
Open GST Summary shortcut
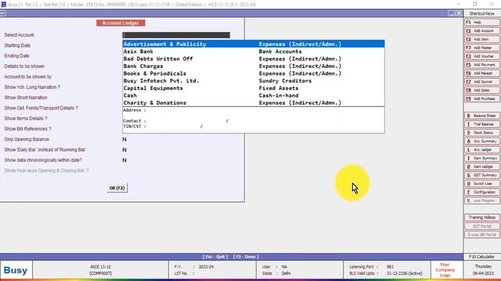(x=482, y=175)
